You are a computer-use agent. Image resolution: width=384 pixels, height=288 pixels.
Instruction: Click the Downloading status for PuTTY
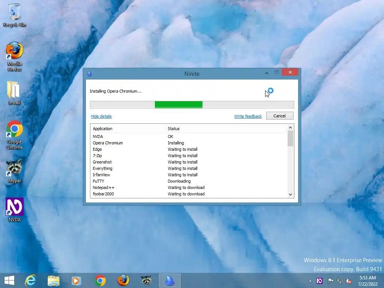179,181
